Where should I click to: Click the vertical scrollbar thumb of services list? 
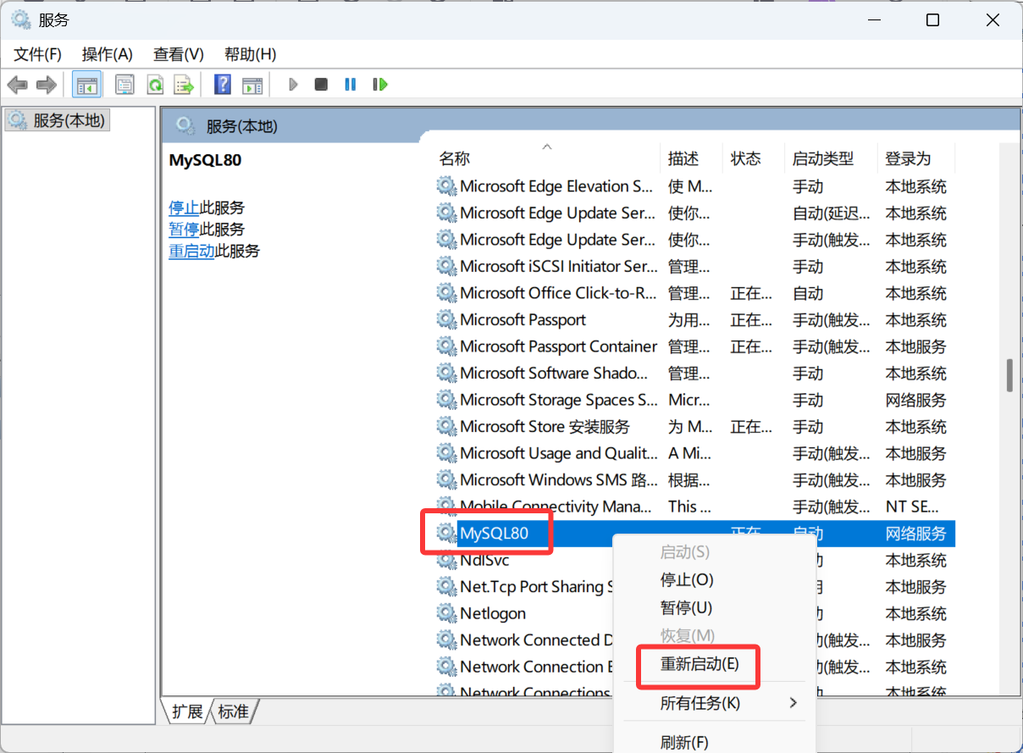point(1009,375)
